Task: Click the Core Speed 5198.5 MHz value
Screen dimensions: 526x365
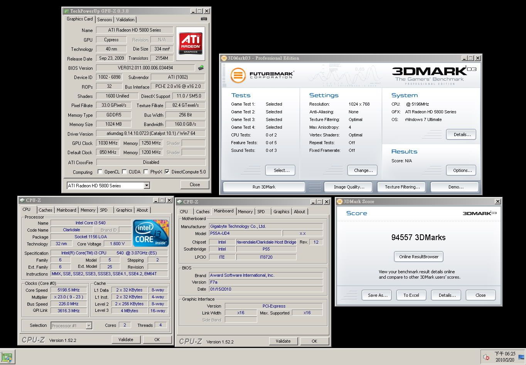Action: point(69,290)
